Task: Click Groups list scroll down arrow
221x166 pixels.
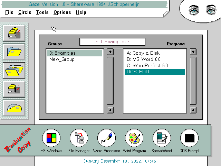Action: point(110,110)
